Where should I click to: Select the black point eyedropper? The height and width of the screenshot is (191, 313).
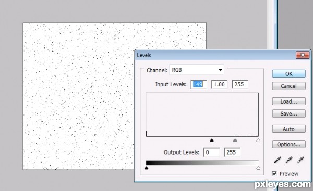(278, 160)
